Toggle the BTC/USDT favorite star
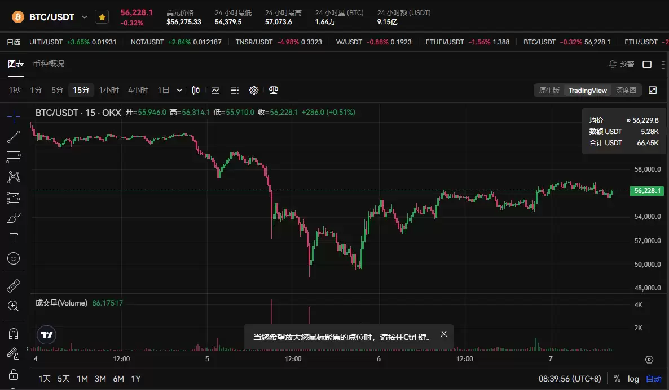Screen dimensions: 669x390 pyautogui.click(x=102, y=17)
